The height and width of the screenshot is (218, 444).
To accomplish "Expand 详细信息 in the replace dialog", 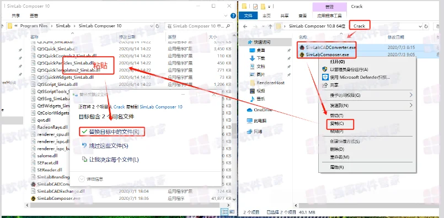I will pos(82,179).
